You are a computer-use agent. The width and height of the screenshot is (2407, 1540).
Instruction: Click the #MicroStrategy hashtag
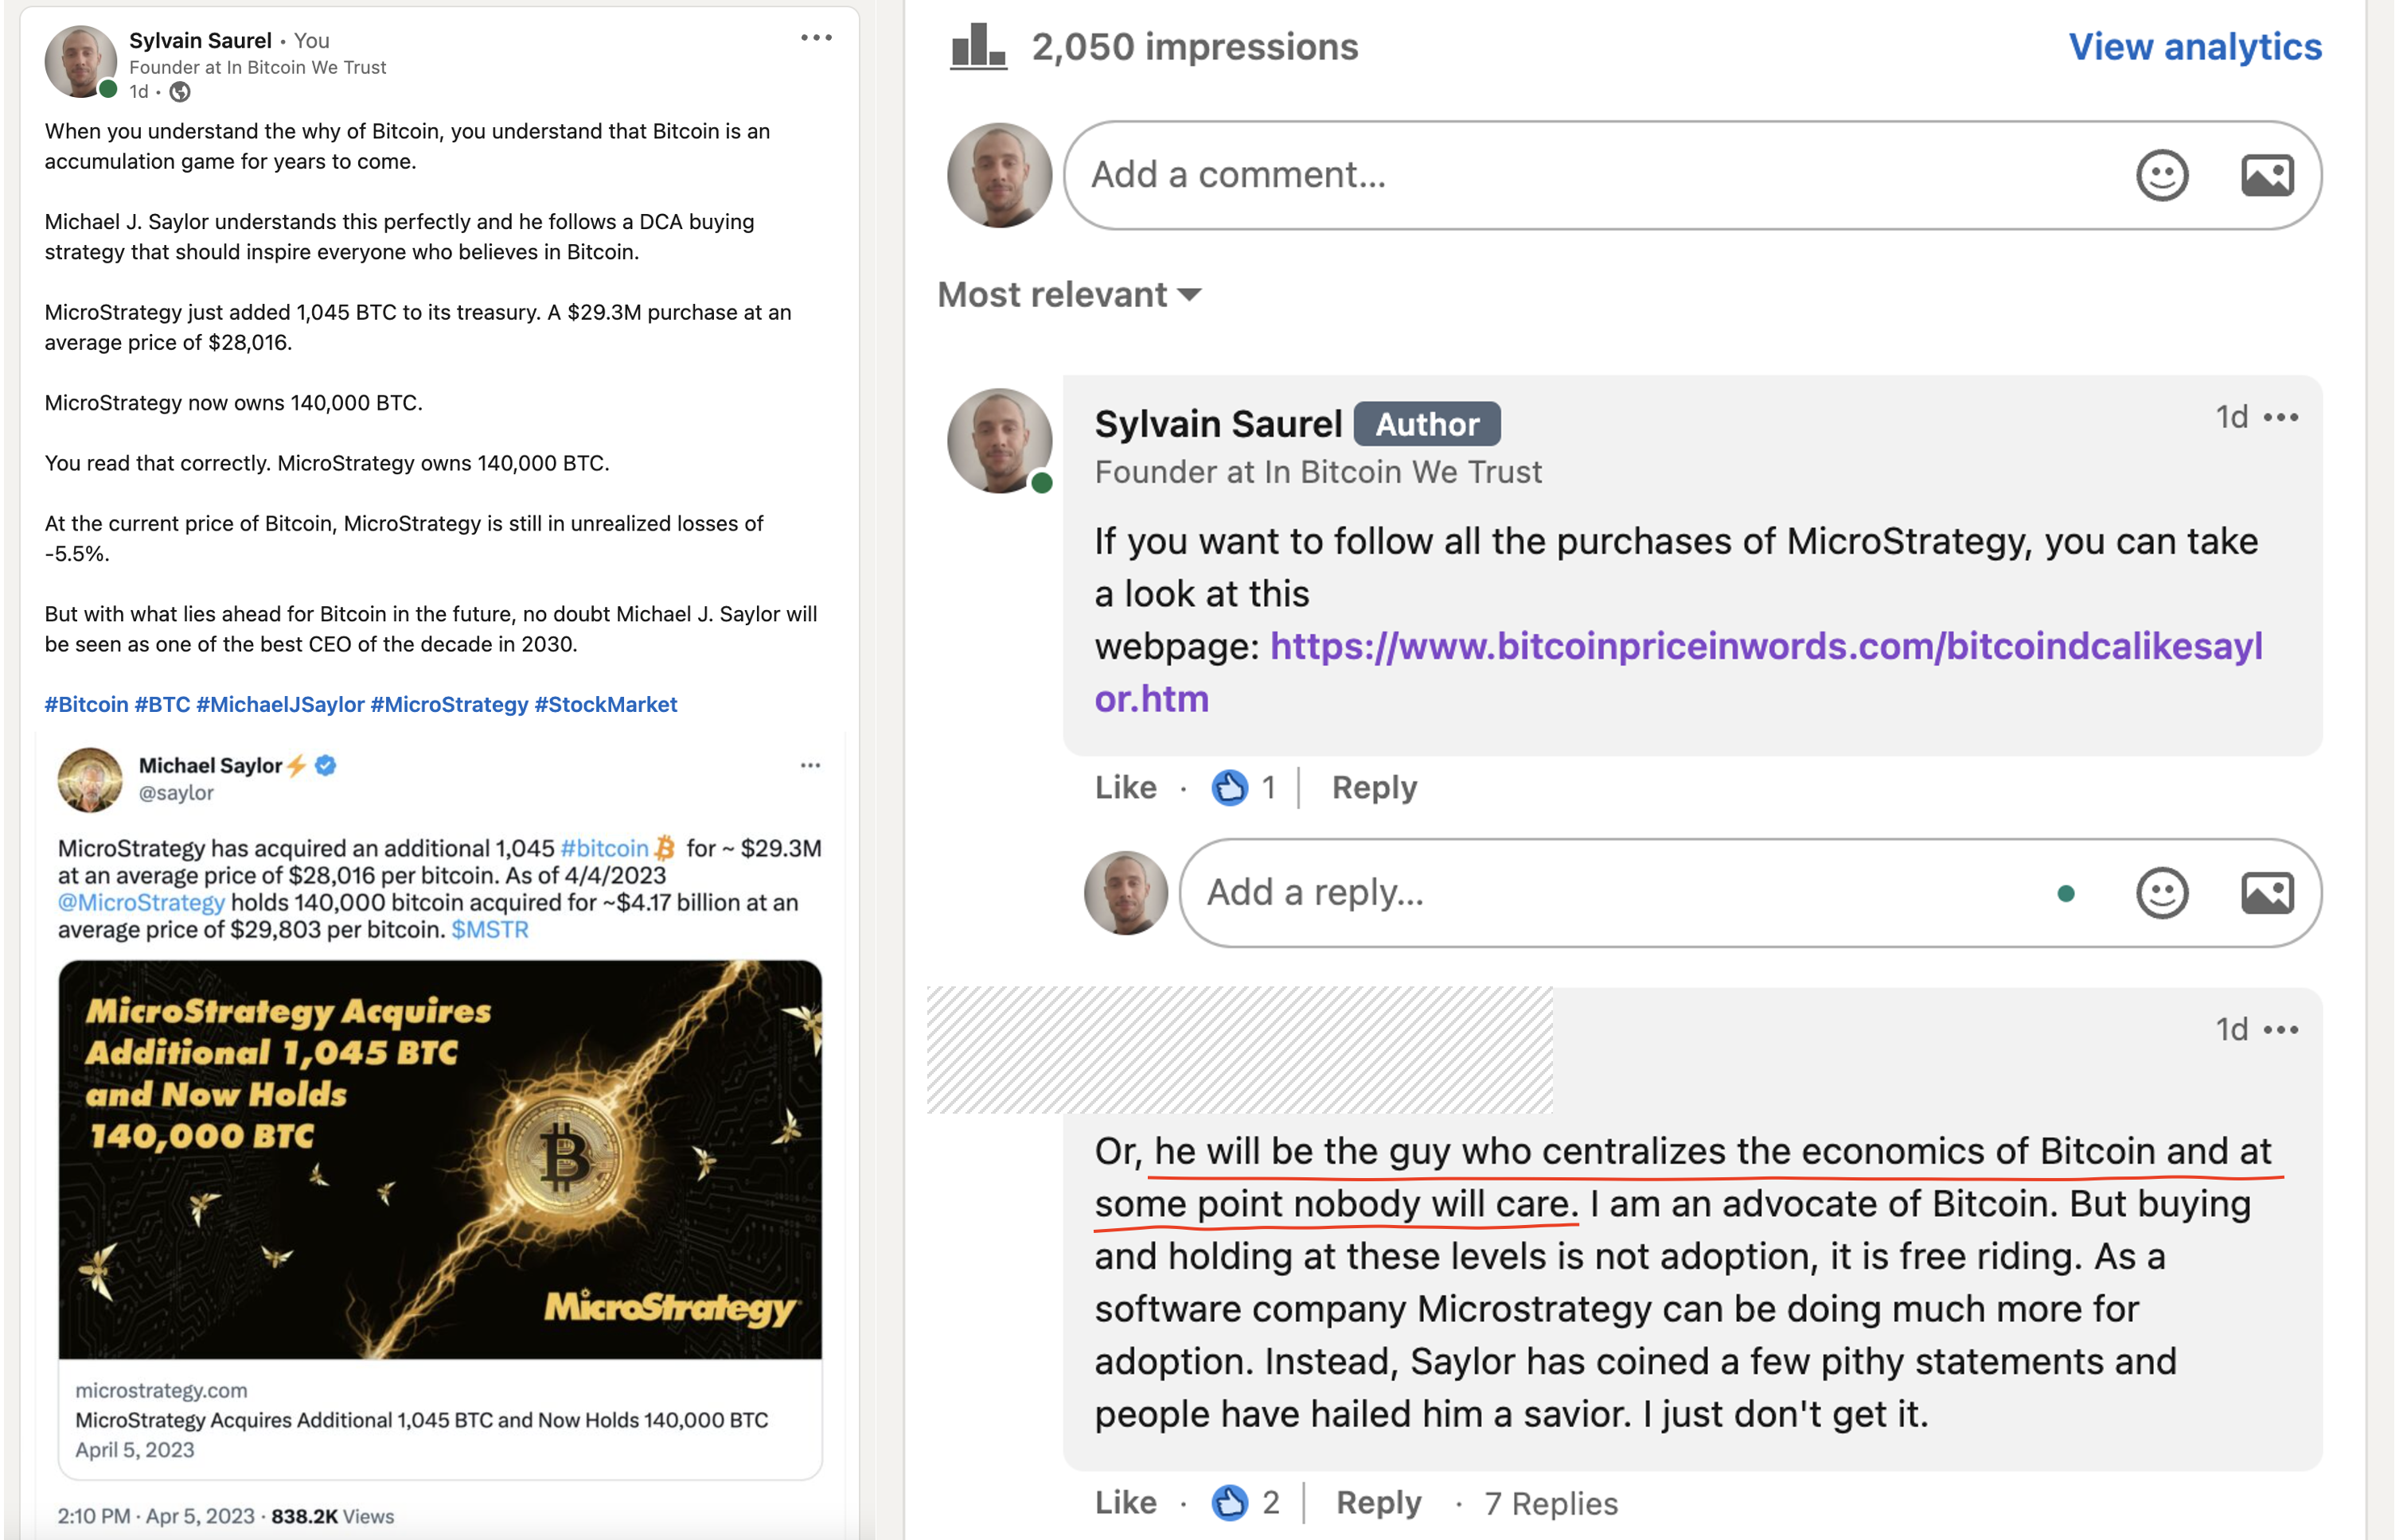click(x=449, y=705)
